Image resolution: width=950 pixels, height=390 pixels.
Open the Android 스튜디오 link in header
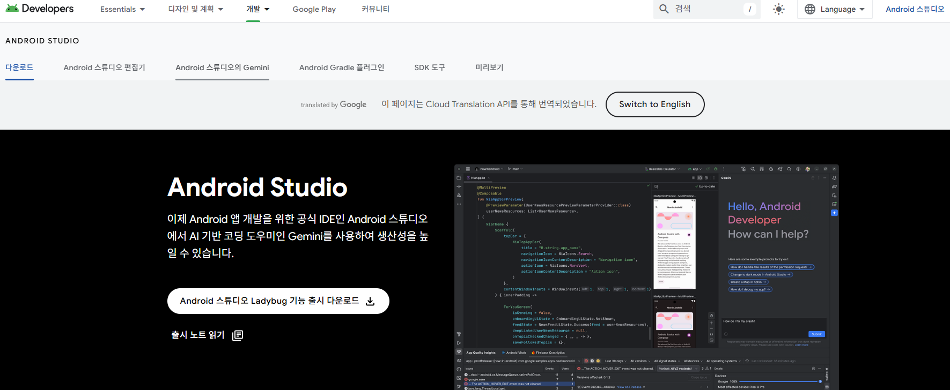click(x=915, y=9)
